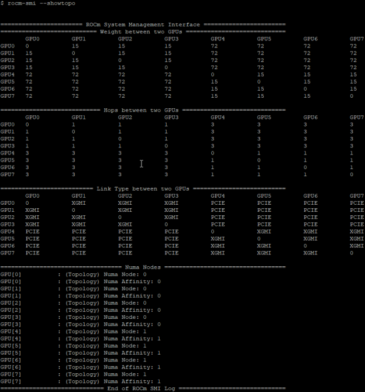Click GPU3 column header in Hops table
This screenshot has width=365, height=392.
[x=171, y=117]
